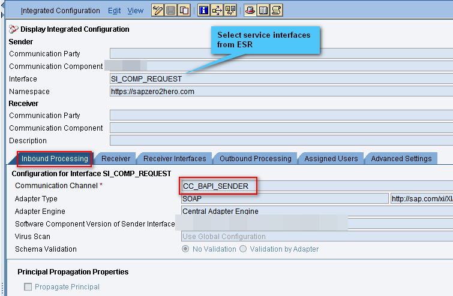Screen dimensions: 453x296
Task: Enable the Propagate Principal checkbox
Action: [28, 287]
